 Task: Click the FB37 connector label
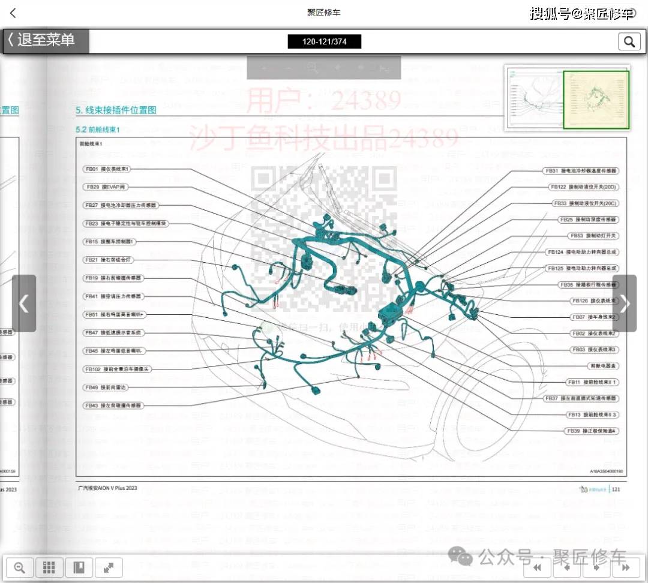click(x=581, y=398)
